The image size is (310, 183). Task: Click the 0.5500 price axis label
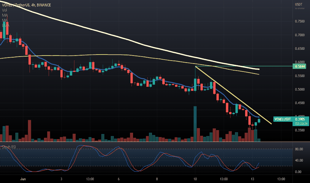pyautogui.click(x=300, y=76)
